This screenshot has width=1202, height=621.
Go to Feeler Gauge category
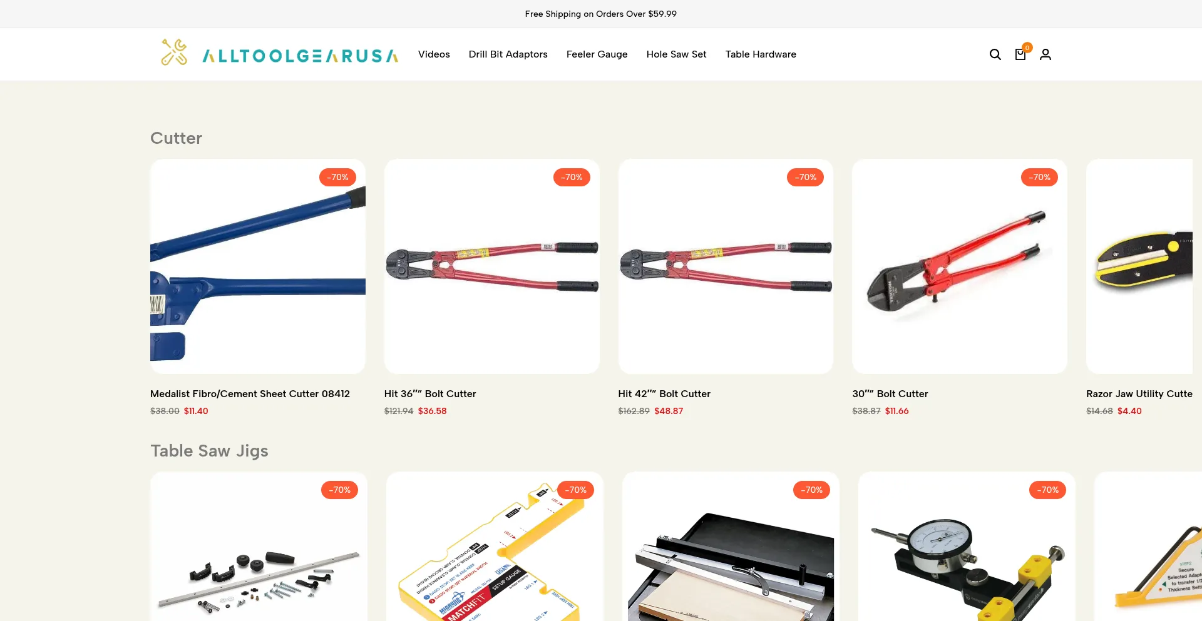(597, 54)
